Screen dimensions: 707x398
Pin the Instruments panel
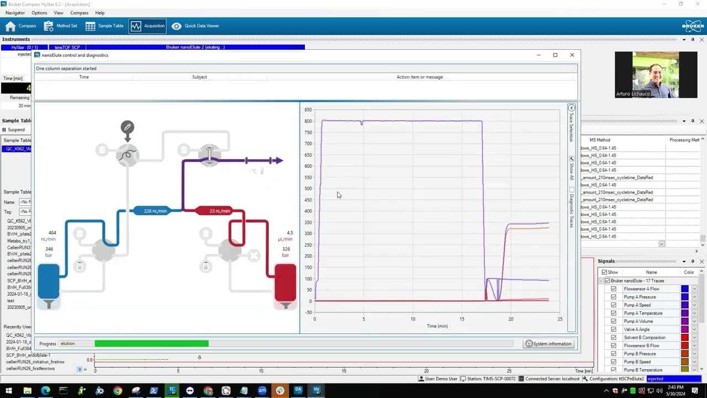[693, 40]
